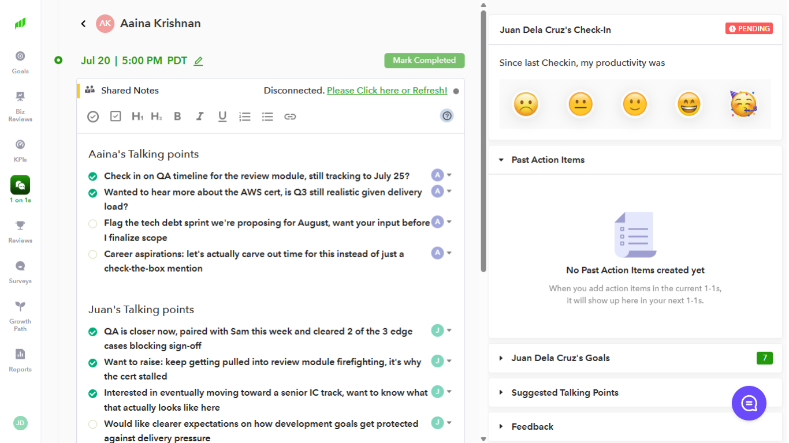Apply bold formatting in Shared Notes toolbar
The image size is (789, 443).
pos(177,117)
